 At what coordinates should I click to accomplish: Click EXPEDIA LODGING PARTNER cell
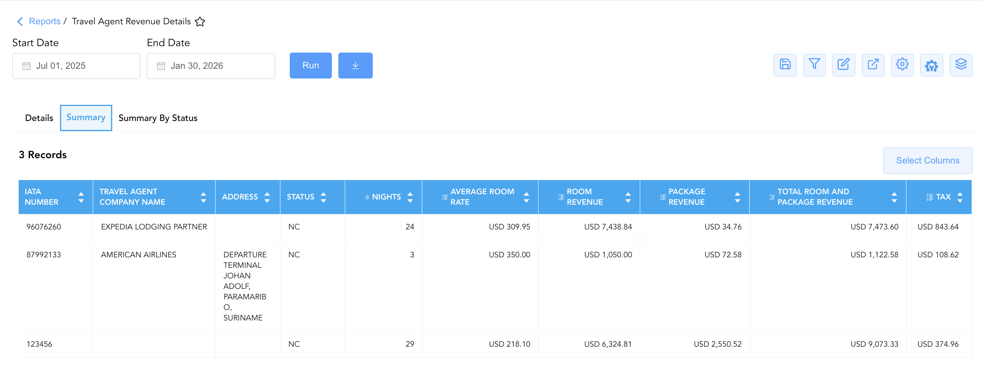(154, 227)
